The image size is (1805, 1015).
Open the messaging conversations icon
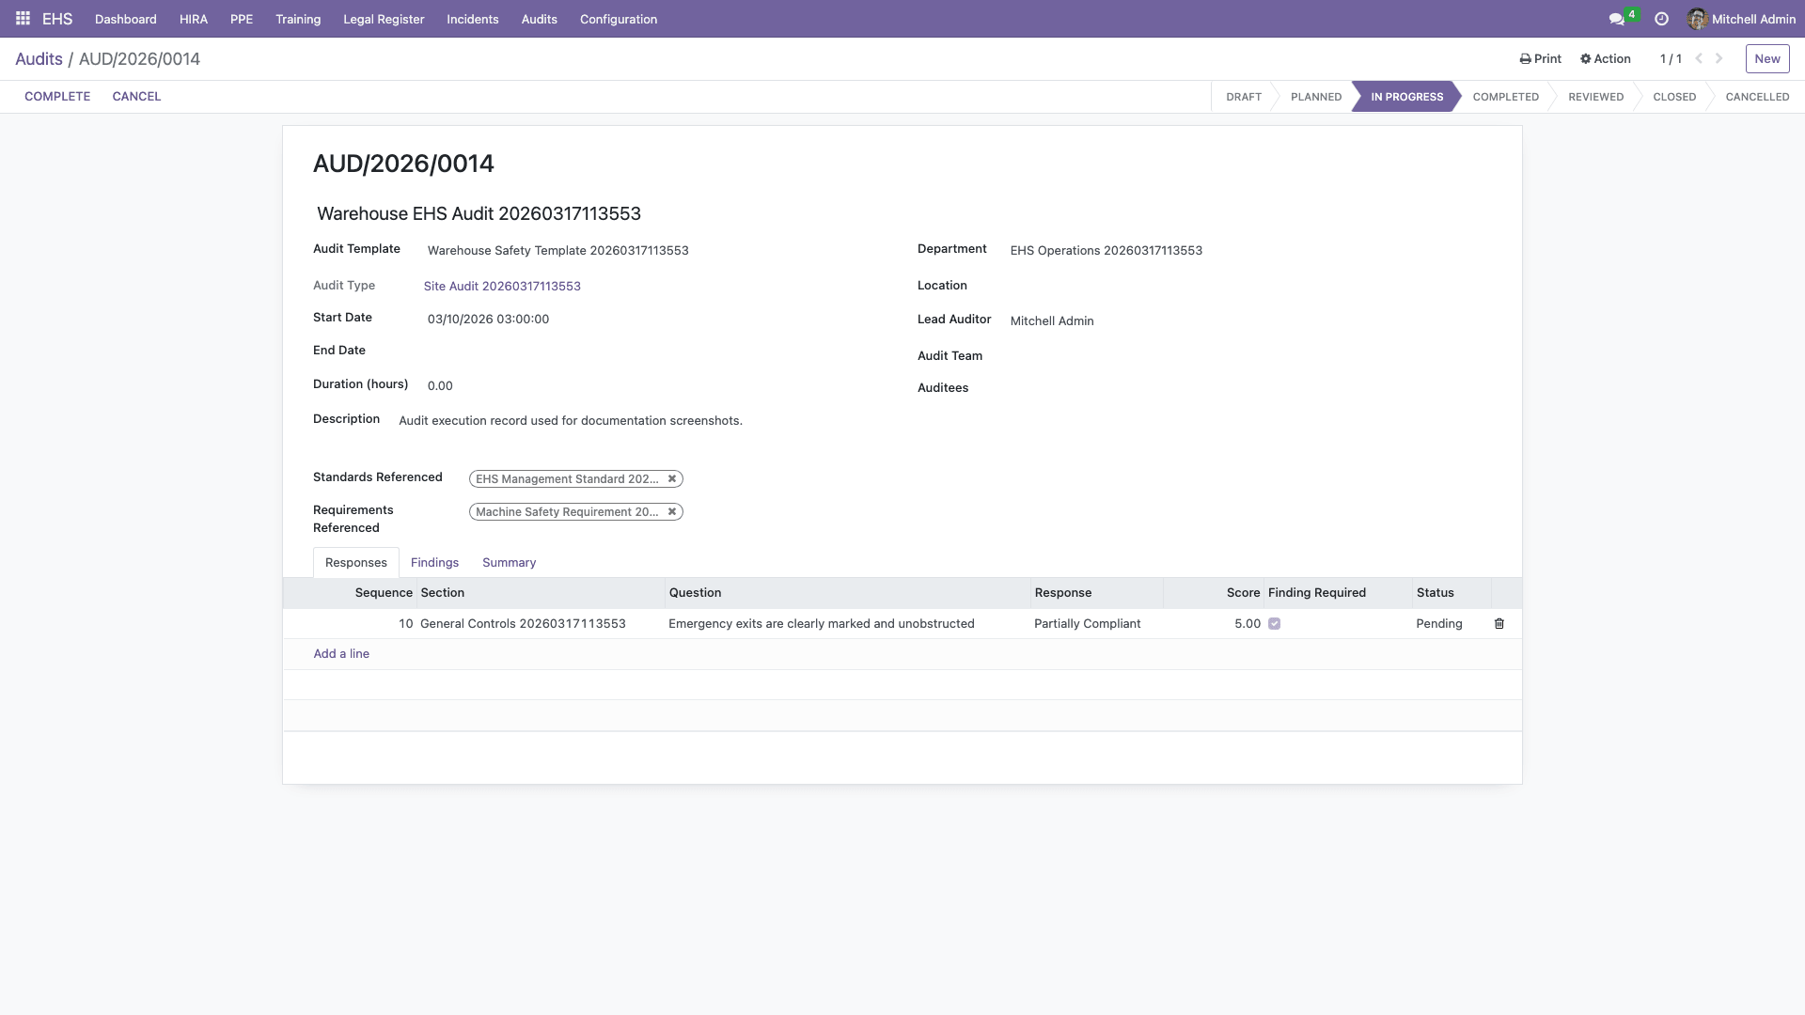click(x=1614, y=18)
